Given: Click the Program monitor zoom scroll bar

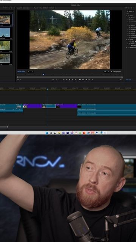Looking at the screenshot, I should pos(70,77).
